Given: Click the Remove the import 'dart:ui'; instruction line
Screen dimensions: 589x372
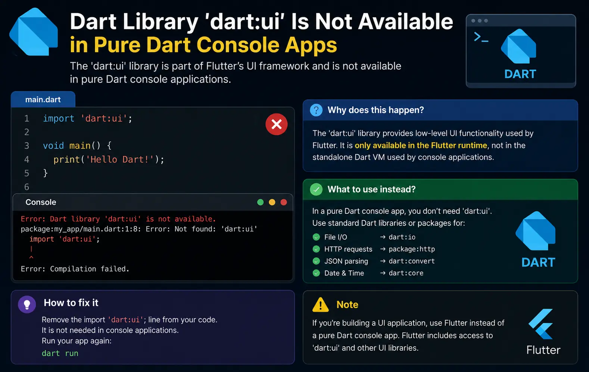Looking at the screenshot, I should click(130, 320).
